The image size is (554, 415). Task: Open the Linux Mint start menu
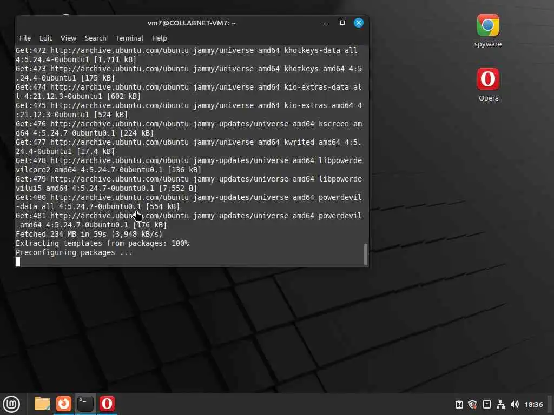pos(12,404)
